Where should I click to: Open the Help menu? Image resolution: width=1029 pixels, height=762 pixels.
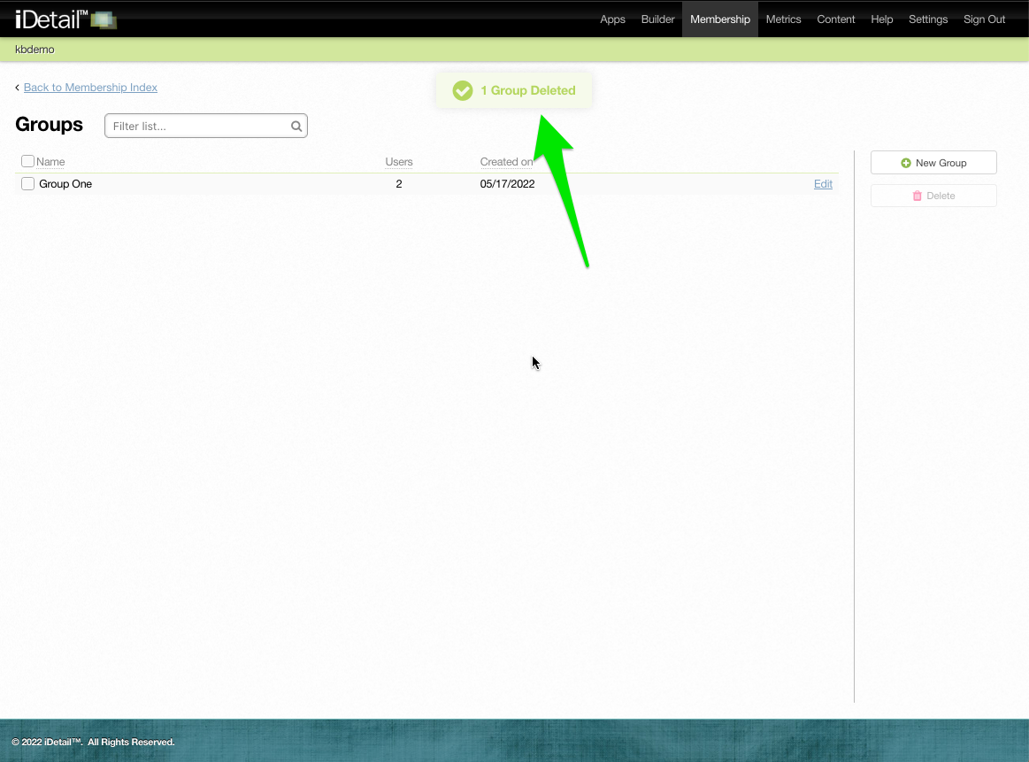coord(881,19)
